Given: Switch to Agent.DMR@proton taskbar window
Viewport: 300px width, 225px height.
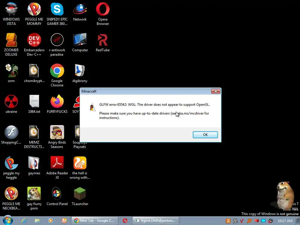Looking at the screenshot, I should tap(155, 221).
